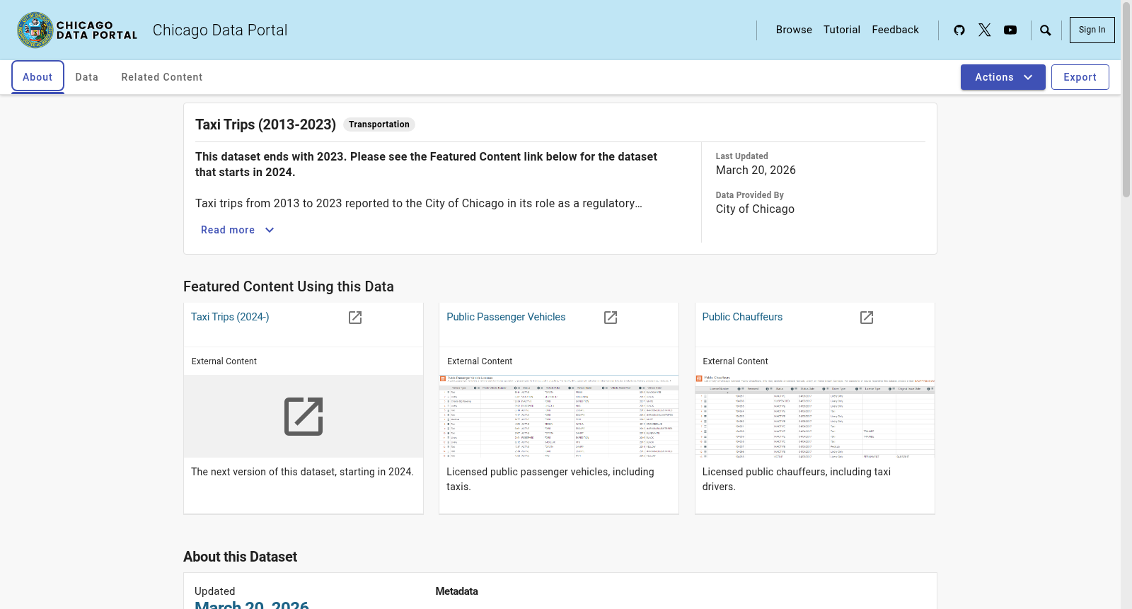
Task: Switch to the About tab
Action: click(37, 77)
